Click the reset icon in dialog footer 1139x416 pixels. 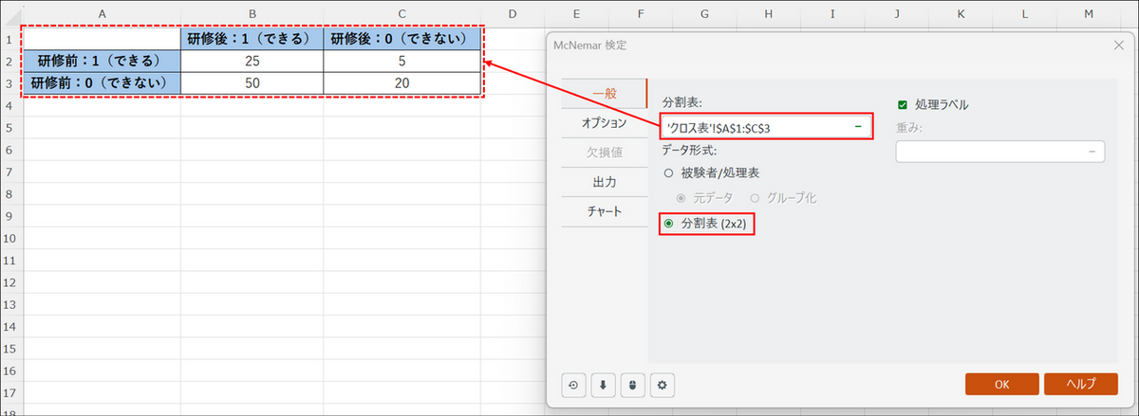coord(574,385)
